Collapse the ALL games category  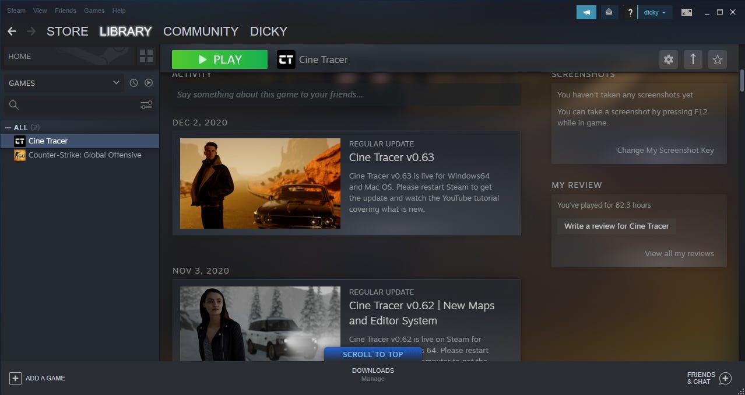tap(8, 127)
